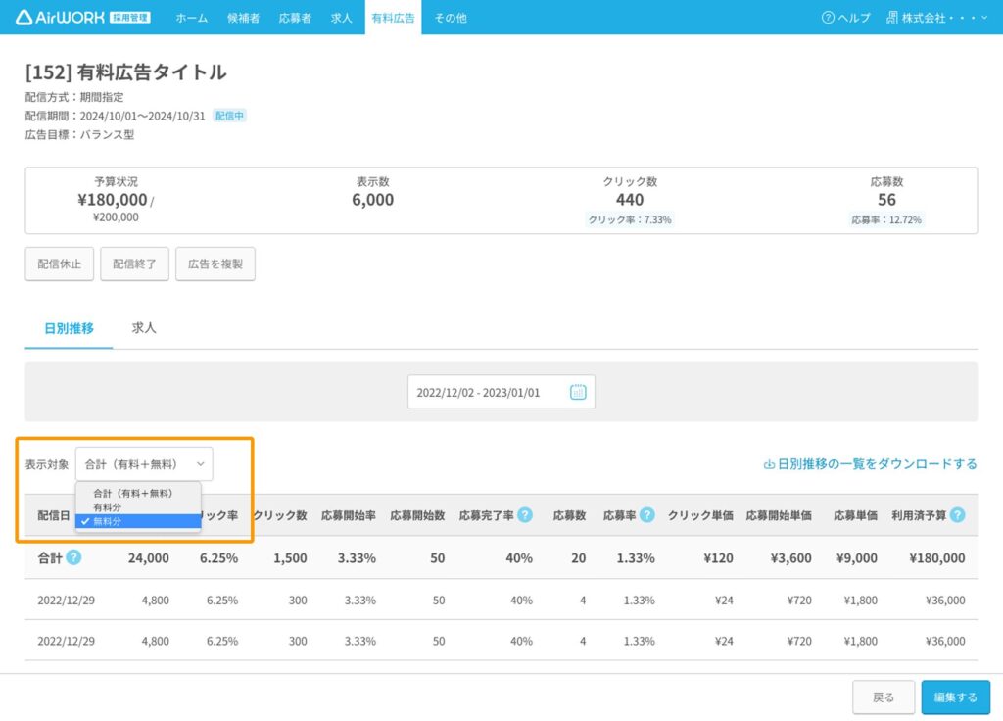The image size is (1003, 721).
Task: Switch to the 求人 tab below buttons
Action: (x=144, y=328)
